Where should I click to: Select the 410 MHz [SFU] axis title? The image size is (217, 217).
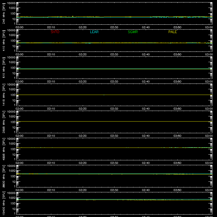[4, 40]
